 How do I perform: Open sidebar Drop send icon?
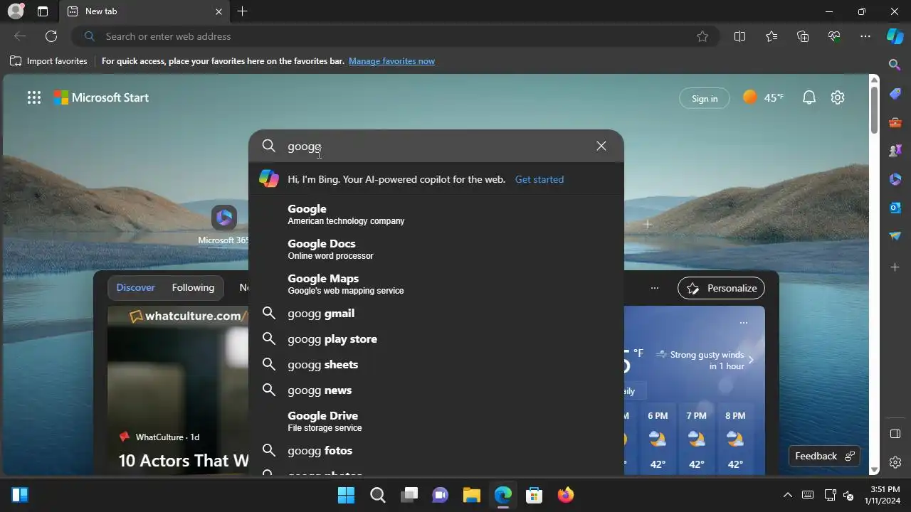895,236
